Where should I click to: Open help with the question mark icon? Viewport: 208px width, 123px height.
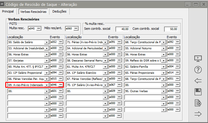pyautogui.click(x=198, y=70)
